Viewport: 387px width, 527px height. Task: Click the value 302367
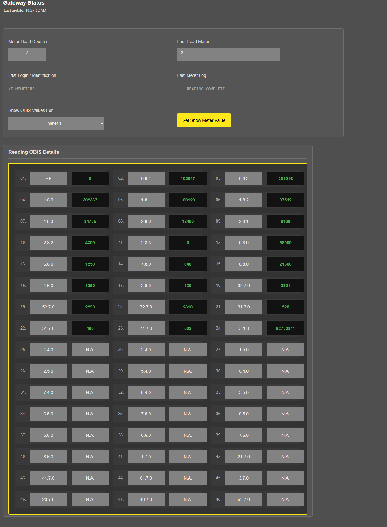[x=90, y=200]
